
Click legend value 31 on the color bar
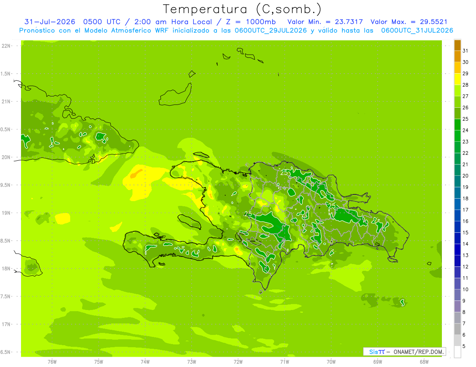[x=465, y=51]
